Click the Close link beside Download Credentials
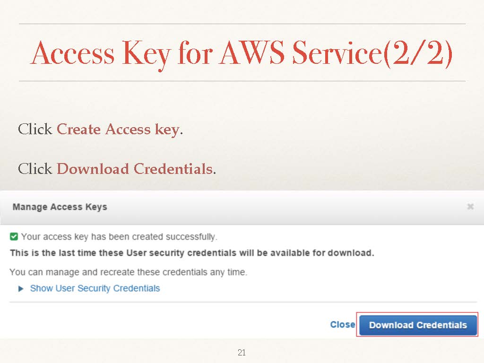Image resolution: width=484 pixels, height=363 pixels. (x=342, y=325)
